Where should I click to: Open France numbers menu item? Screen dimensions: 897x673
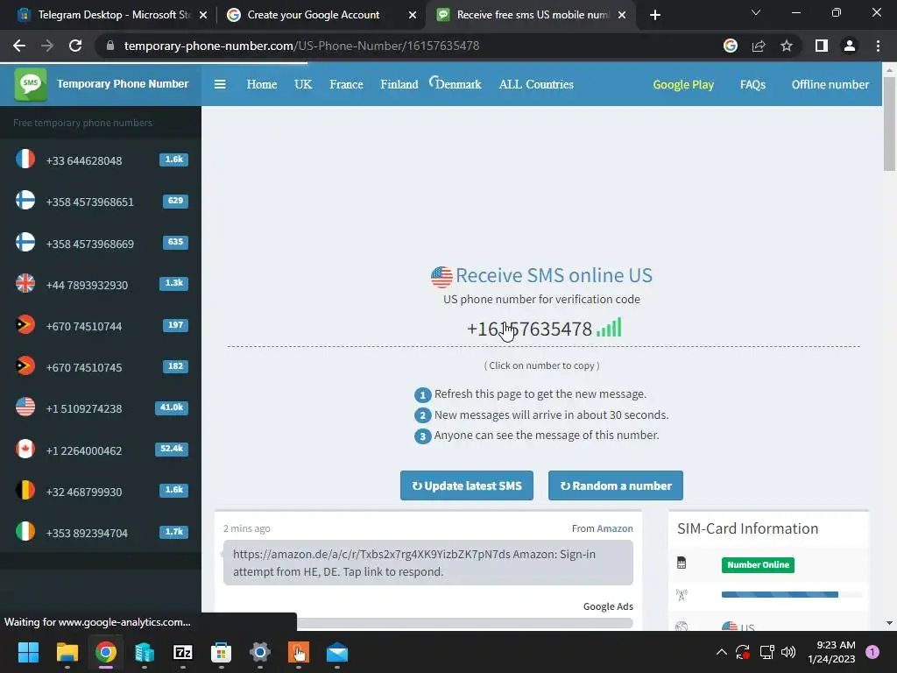pyautogui.click(x=346, y=84)
